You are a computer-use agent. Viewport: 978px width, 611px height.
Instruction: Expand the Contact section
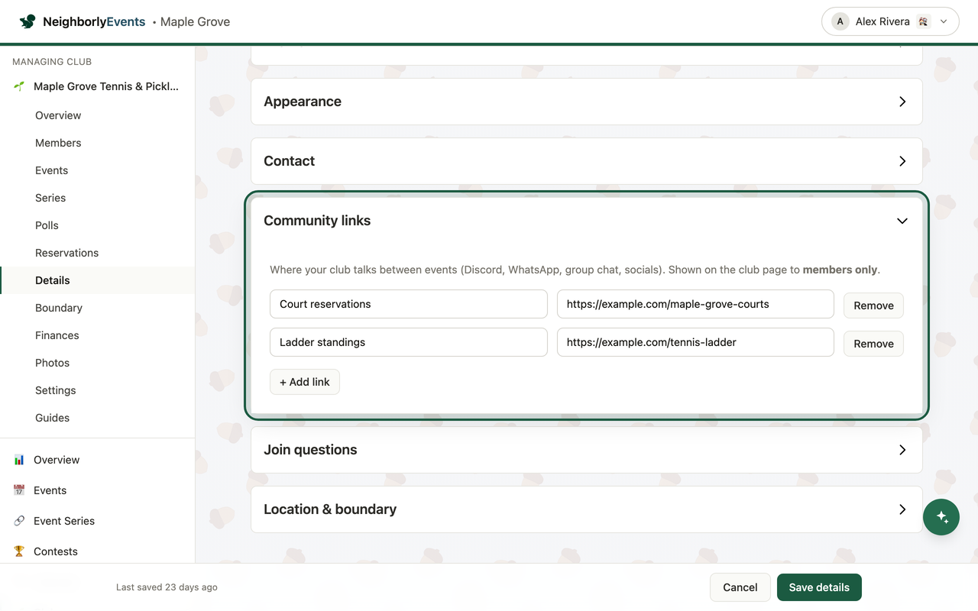coord(587,161)
